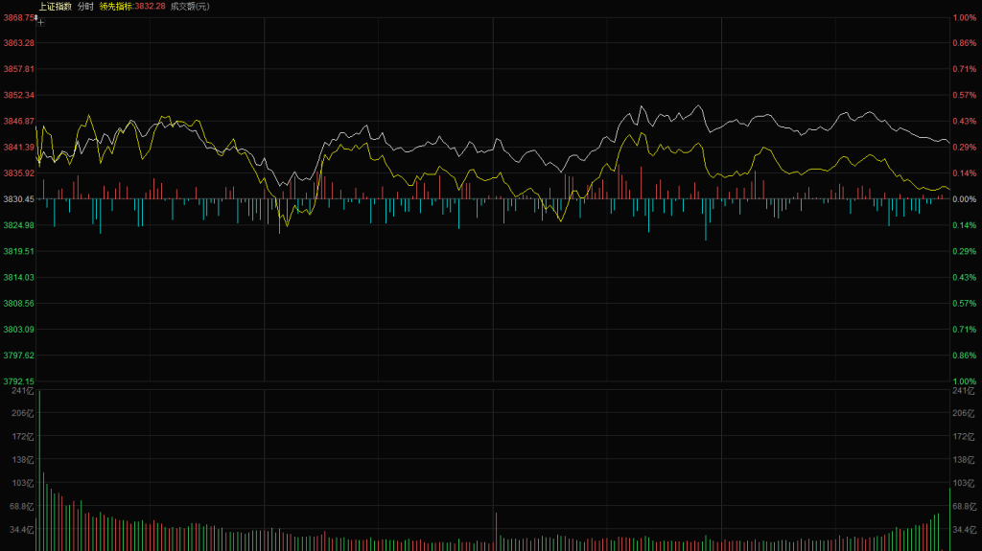Click the up-down arrow beside 3868.75
The width and height of the screenshot is (982, 551).
click(36, 17)
